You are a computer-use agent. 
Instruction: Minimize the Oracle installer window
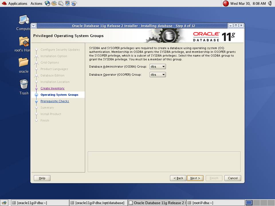(x=230, y=25)
